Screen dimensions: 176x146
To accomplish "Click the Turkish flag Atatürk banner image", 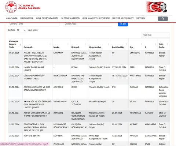I will [157, 7].
